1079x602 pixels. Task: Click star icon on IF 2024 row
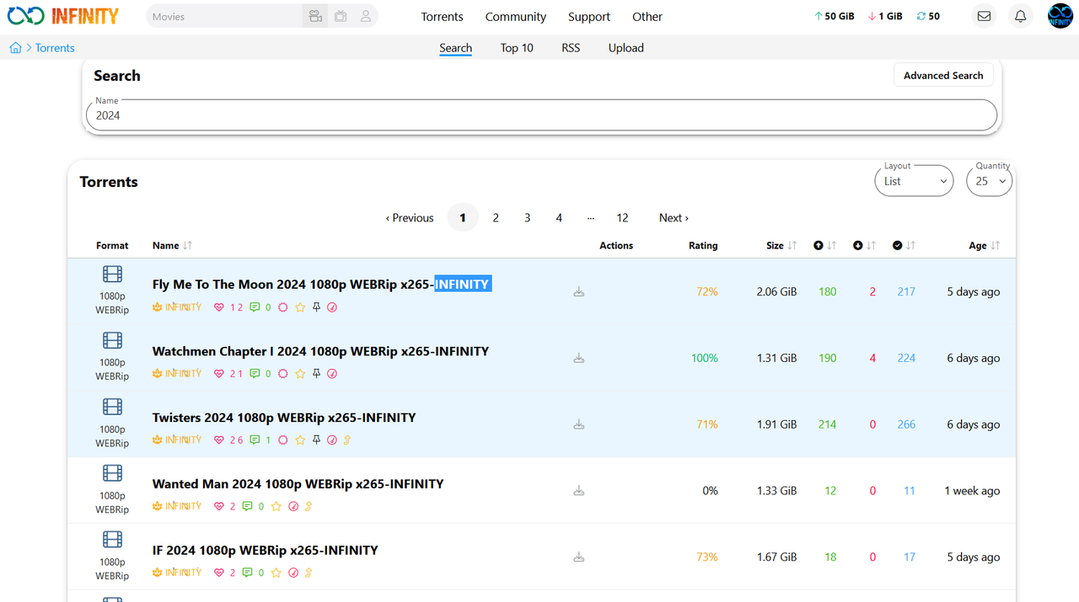(276, 573)
